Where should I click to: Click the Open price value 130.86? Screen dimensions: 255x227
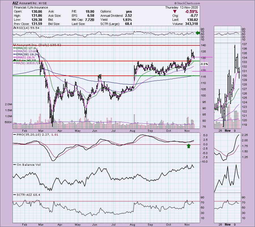pyautogui.click(x=37, y=12)
